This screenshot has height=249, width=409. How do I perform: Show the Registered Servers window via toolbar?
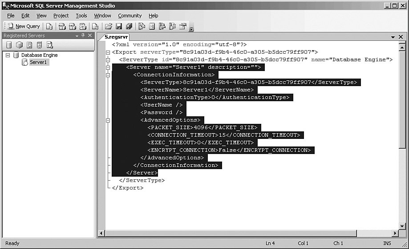pos(142,26)
